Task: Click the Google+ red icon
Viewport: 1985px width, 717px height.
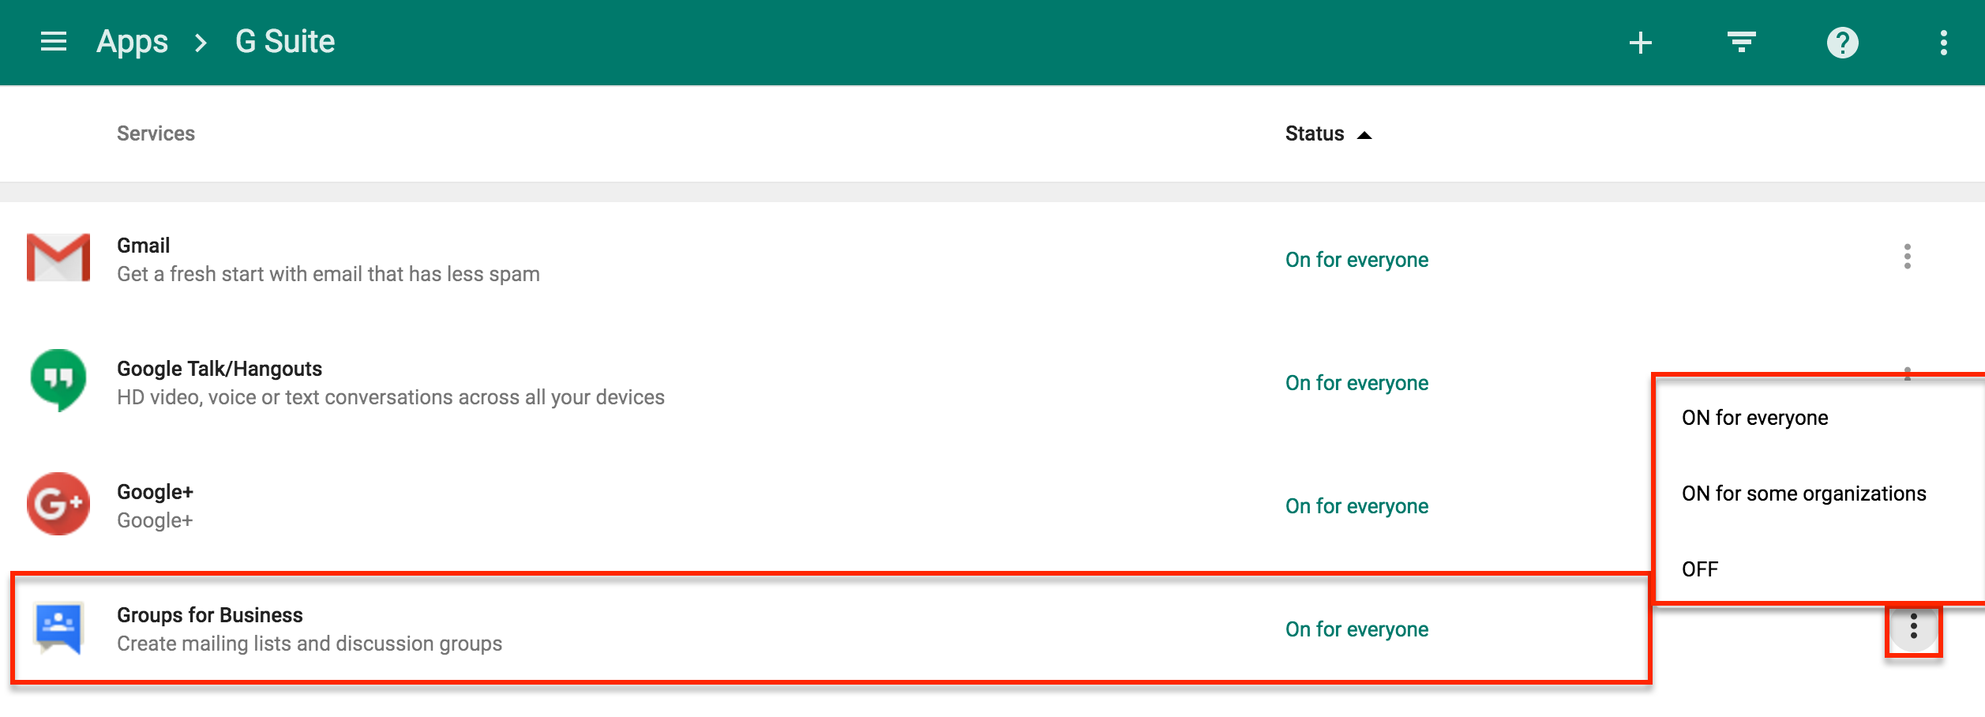Action: [58, 504]
